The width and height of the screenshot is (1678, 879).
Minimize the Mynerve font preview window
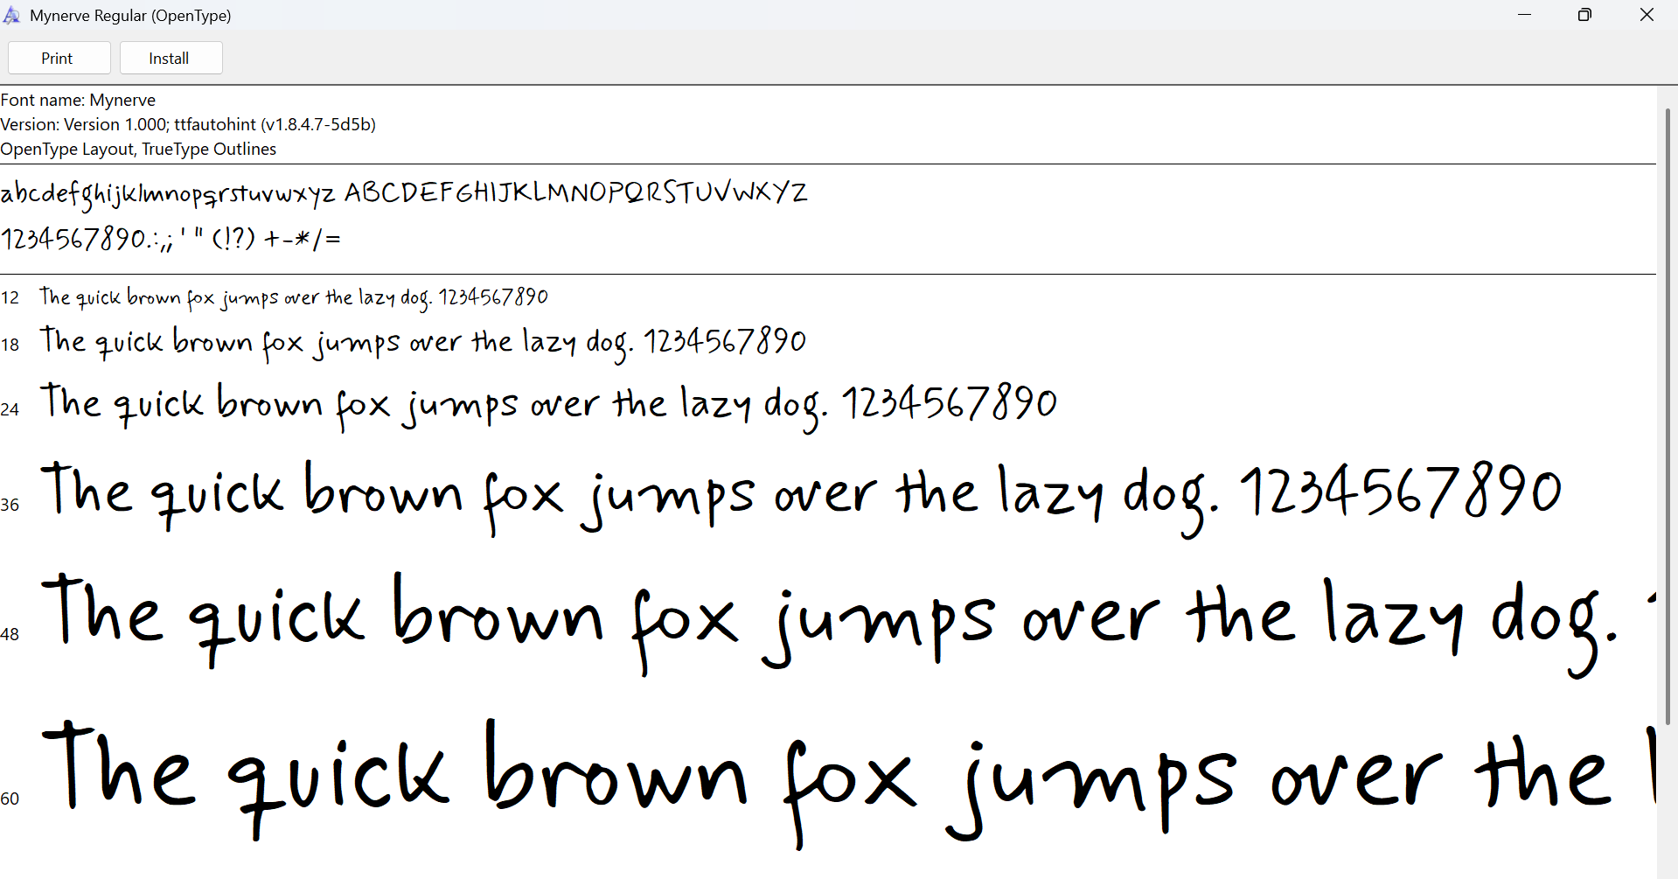click(x=1524, y=15)
